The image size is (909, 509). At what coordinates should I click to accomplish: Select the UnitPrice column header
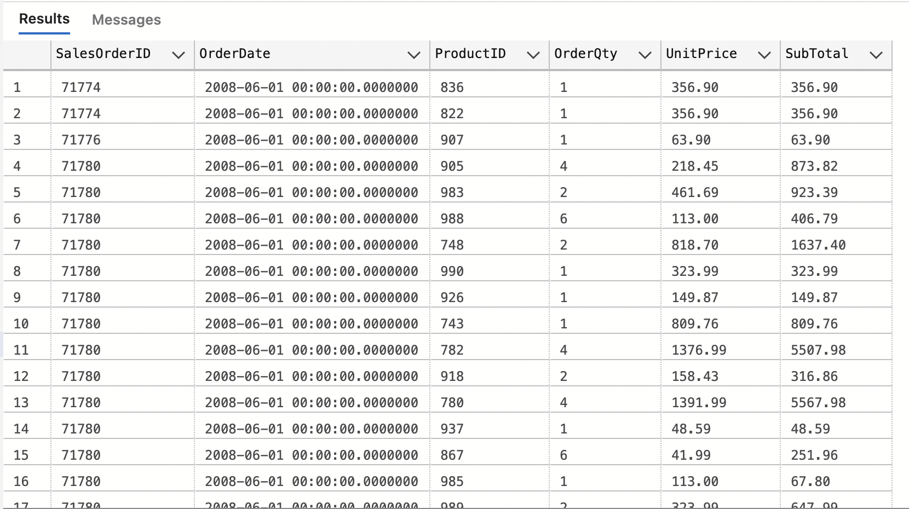point(721,54)
